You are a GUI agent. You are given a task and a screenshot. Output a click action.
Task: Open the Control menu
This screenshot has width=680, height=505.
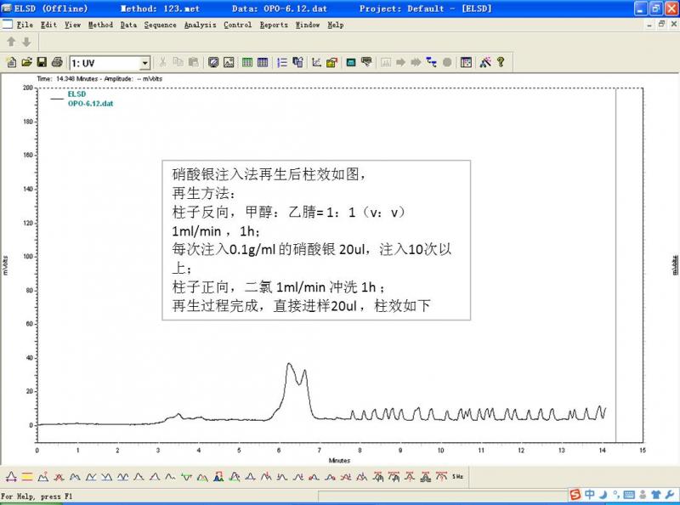click(x=238, y=25)
